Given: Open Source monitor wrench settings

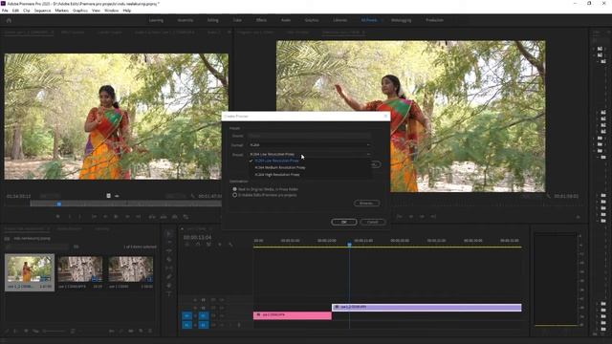Looking at the screenshot, I should 193,196.
